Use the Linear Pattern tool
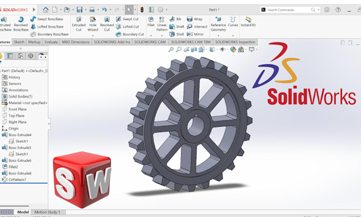This screenshot has height=217, width=361. point(162,24)
